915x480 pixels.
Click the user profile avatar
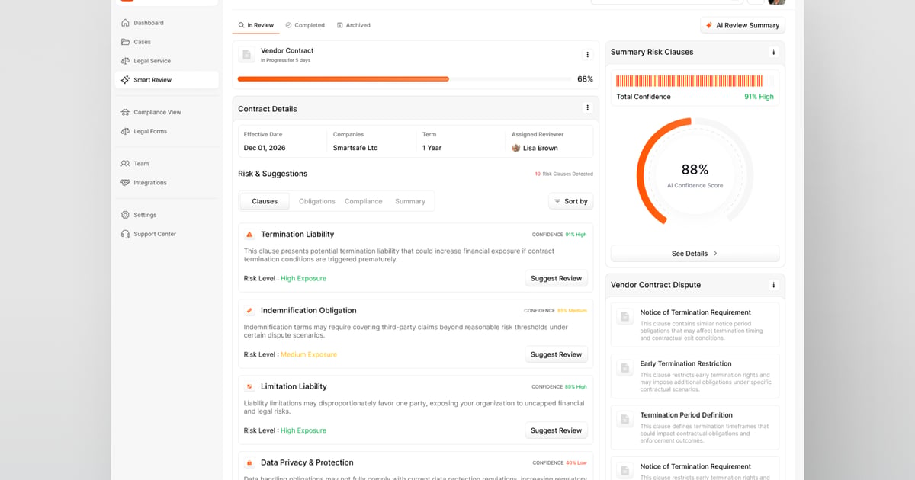776,2
